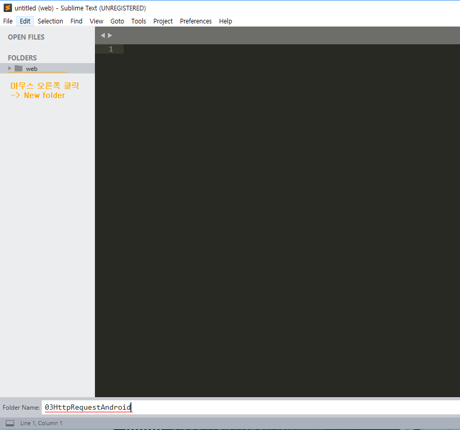This screenshot has height=430, width=460.
Task: Click the Line 1, Column 1 status text
Action: pos(41,423)
